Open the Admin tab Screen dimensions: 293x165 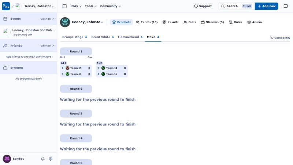[255, 22]
